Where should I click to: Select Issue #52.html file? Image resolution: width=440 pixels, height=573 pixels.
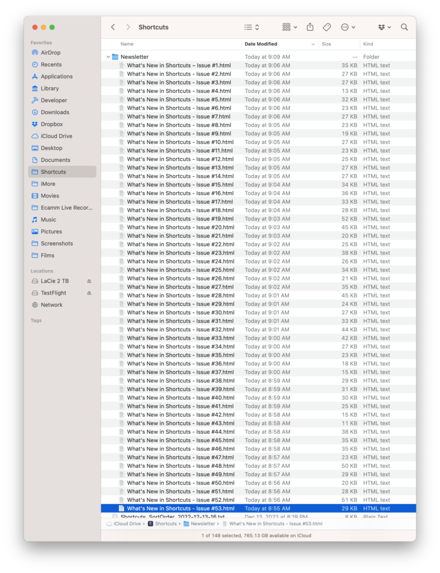pyautogui.click(x=259, y=500)
